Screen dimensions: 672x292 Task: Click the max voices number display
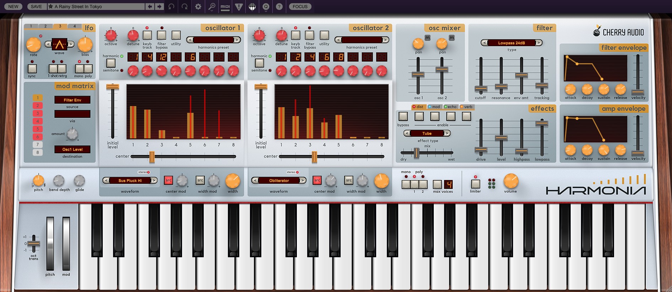pos(449,184)
